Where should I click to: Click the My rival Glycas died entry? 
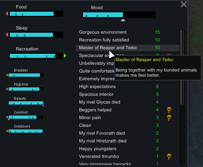coord(100,102)
